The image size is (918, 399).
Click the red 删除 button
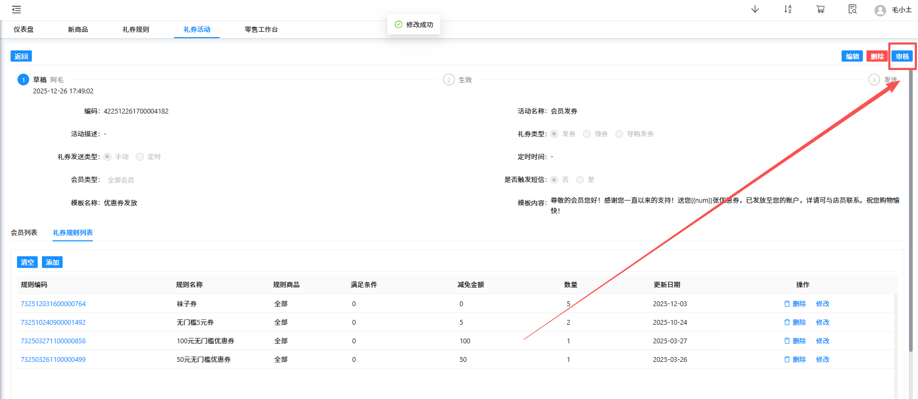tap(877, 56)
